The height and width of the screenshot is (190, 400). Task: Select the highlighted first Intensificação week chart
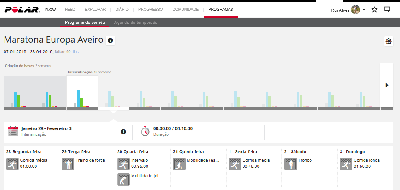tap(82, 93)
